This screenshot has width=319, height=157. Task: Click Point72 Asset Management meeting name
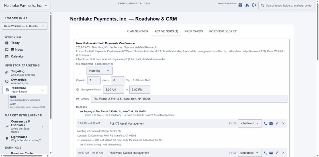point(127,123)
